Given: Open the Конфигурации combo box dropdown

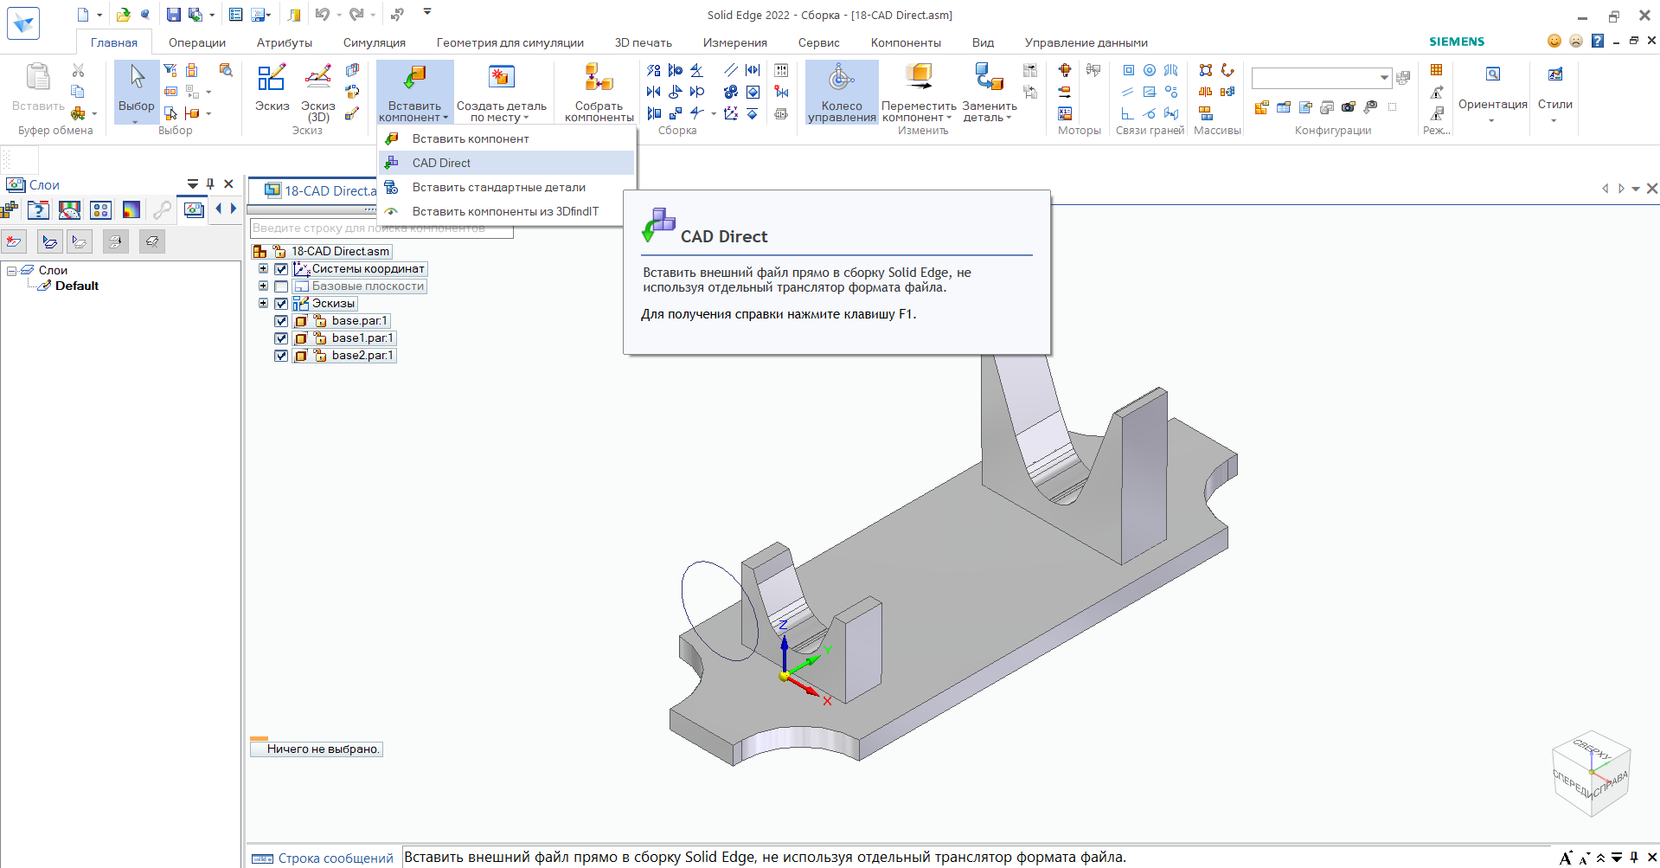Looking at the screenshot, I should 1384,78.
